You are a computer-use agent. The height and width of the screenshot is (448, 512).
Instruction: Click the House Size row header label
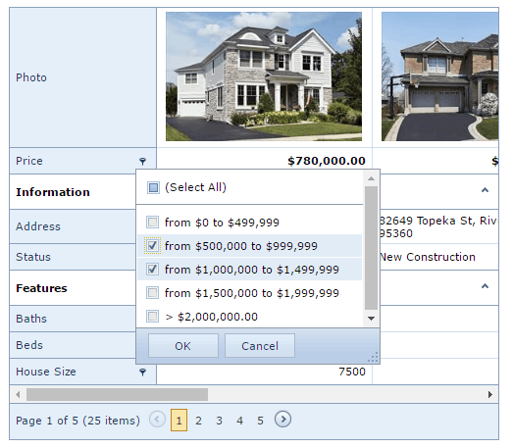pos(46,372)
